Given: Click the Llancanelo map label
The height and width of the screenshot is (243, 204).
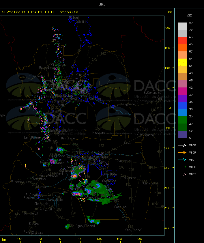Looking at the screenshot, I should click(54, 200).
